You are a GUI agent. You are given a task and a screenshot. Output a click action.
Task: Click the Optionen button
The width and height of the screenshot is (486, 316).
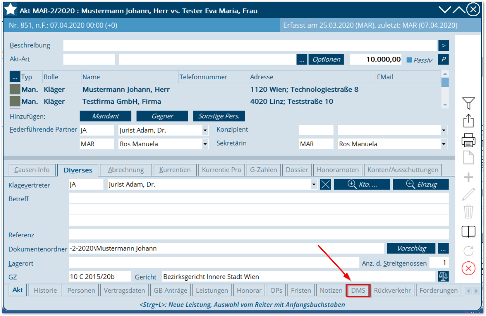pyautogui.click(x=326, y=59)
